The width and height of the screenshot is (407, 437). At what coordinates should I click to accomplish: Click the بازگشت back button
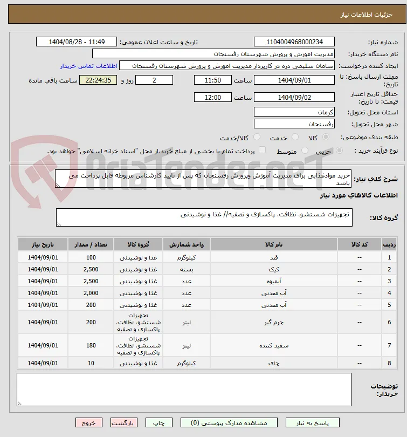[x=123, y=423]
